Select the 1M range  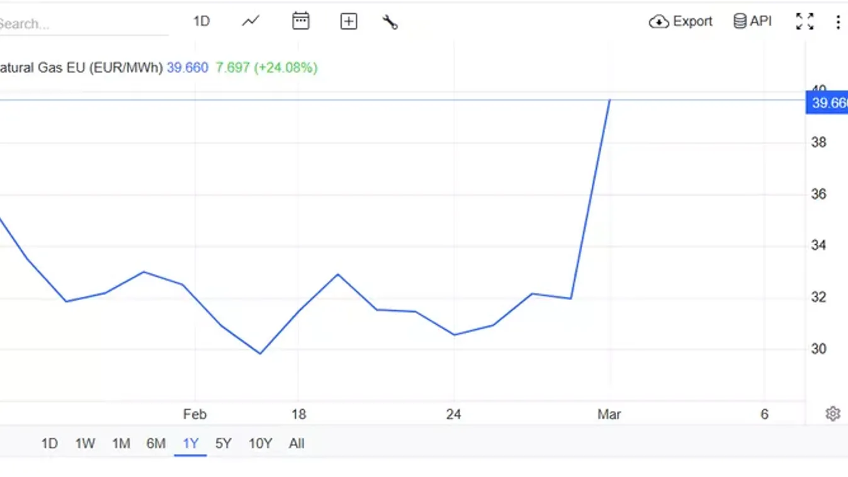[121, 444]
